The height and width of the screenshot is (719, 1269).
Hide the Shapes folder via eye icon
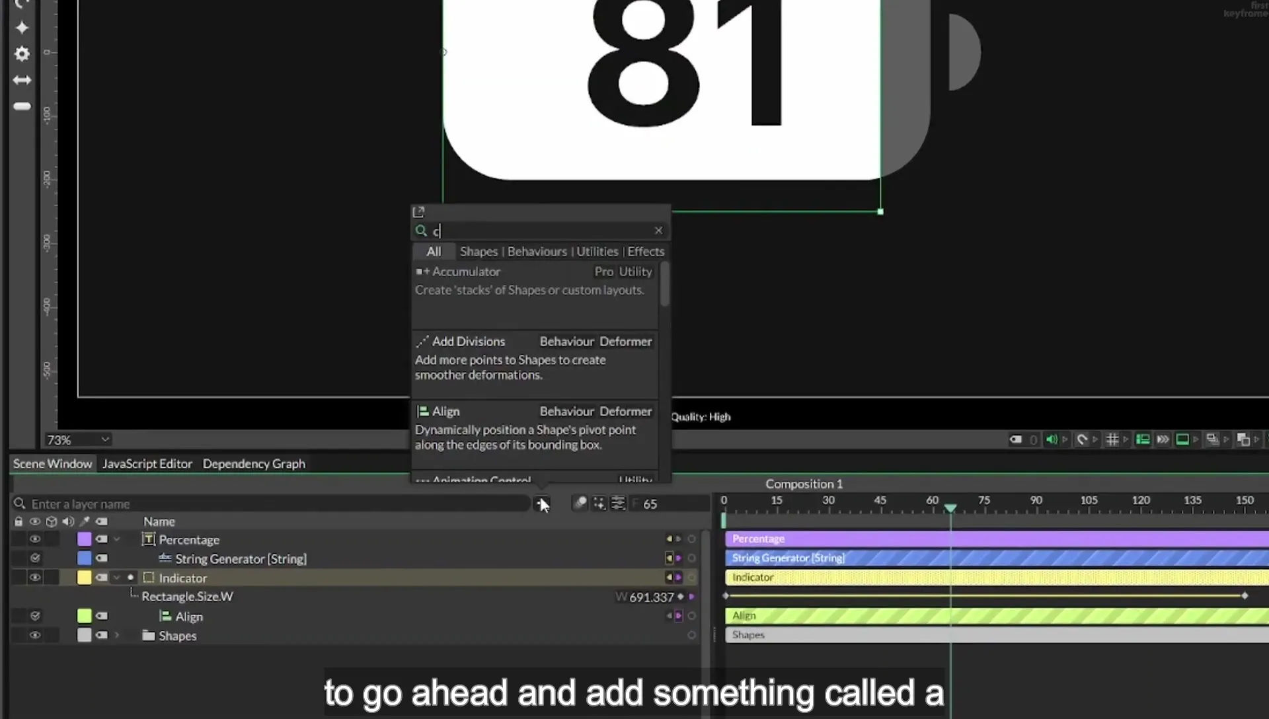point(34,635)
